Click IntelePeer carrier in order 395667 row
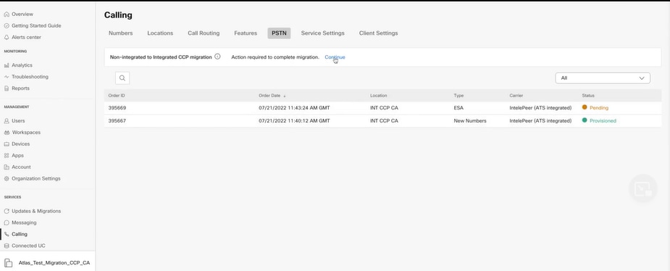 click(x=540, y=120)
